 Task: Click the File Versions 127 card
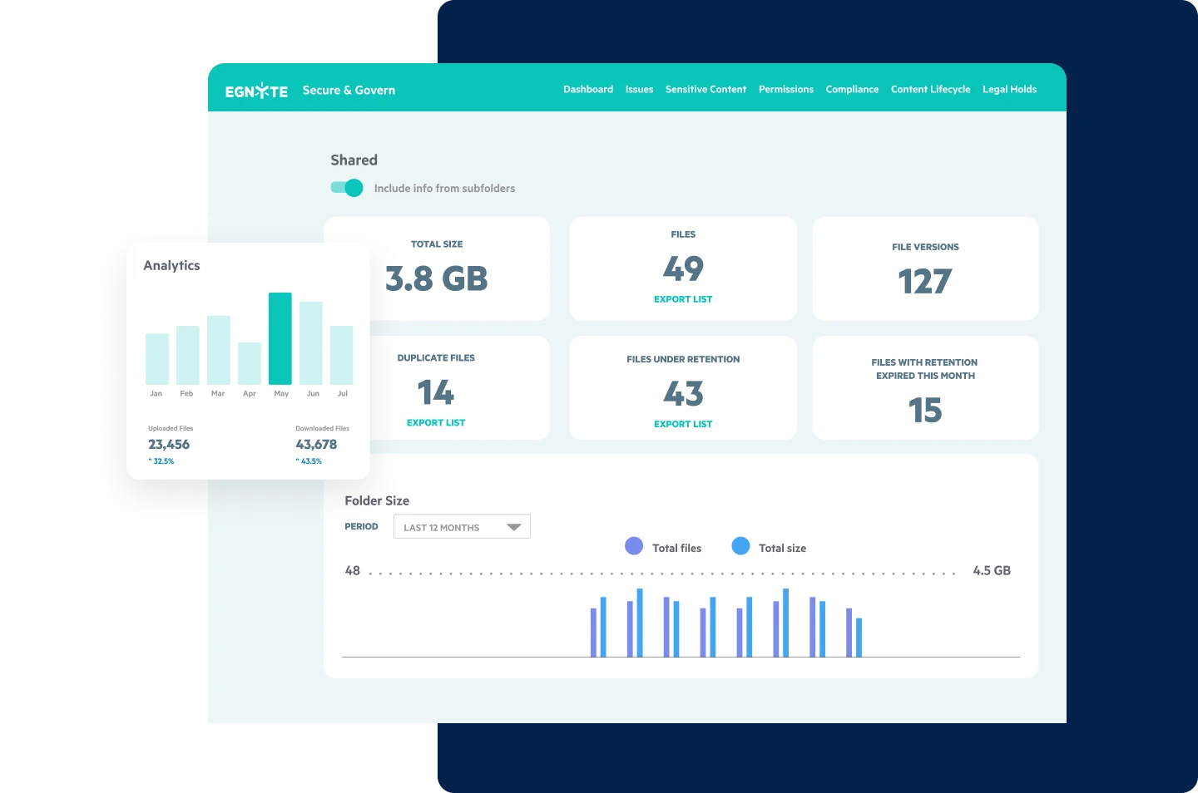(x=924, y=269)
